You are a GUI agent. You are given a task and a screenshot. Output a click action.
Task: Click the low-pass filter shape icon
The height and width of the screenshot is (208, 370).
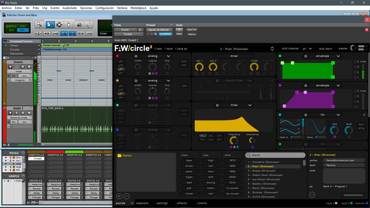click(x=203, y=136)
